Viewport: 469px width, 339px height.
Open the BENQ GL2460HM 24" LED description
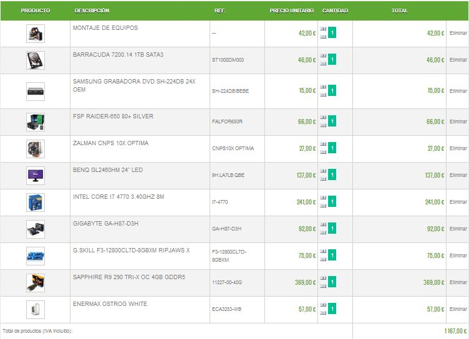[108, 170]
